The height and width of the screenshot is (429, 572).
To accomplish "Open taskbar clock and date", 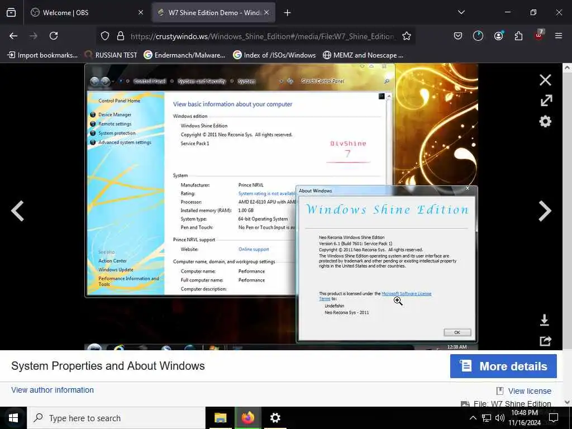I will 525,418.
